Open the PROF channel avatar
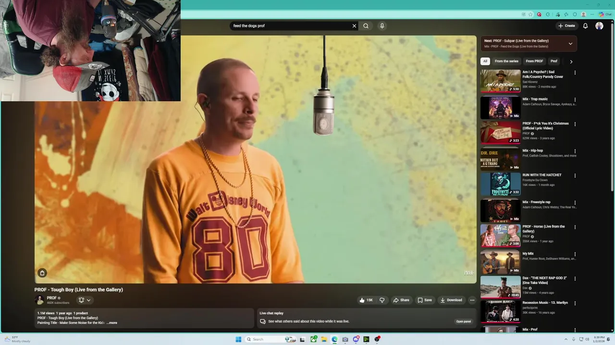 coord(39,300)
